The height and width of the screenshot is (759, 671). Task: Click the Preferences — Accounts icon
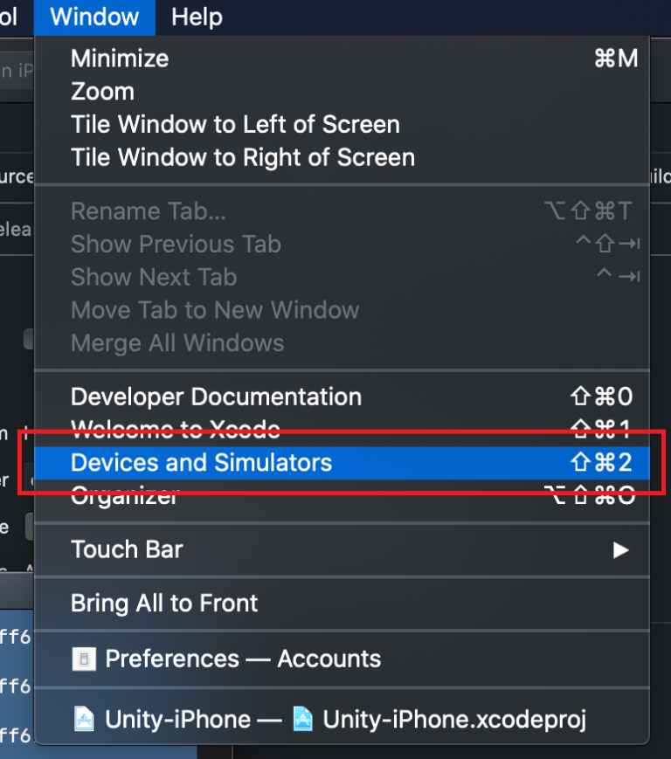point(83,659)
